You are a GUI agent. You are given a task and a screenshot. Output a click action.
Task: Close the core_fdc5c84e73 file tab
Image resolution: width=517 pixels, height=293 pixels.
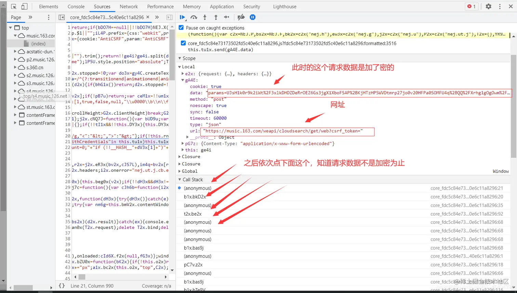(x=148, y=17)
